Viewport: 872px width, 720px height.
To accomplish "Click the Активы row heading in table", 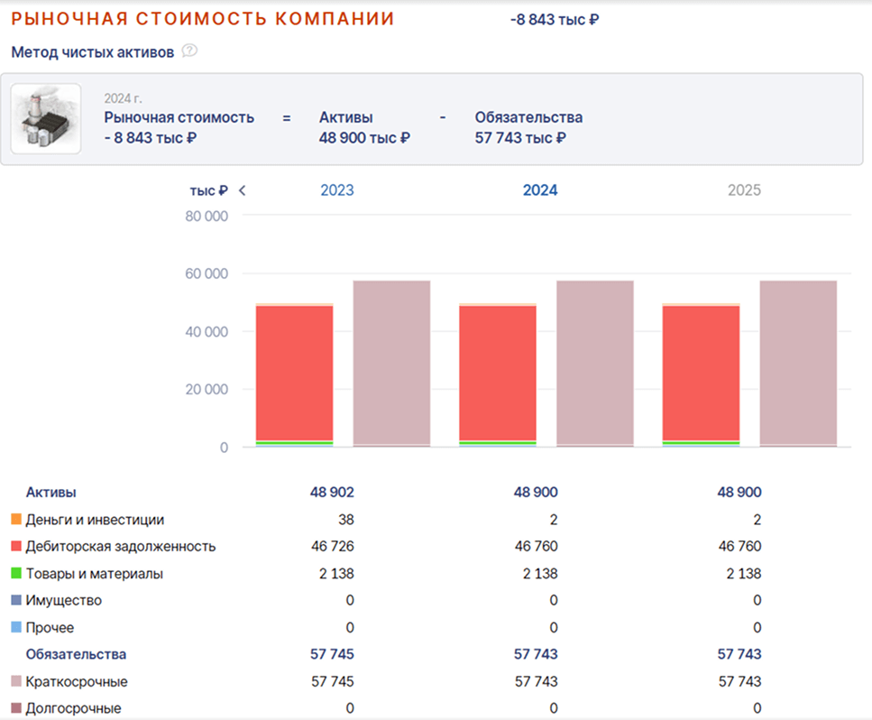I will coord(51,493).
